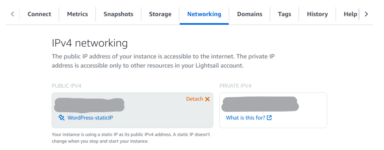Open the Domains tab
The height and width of the screenshot is (150, 384).
click(249, 14)
